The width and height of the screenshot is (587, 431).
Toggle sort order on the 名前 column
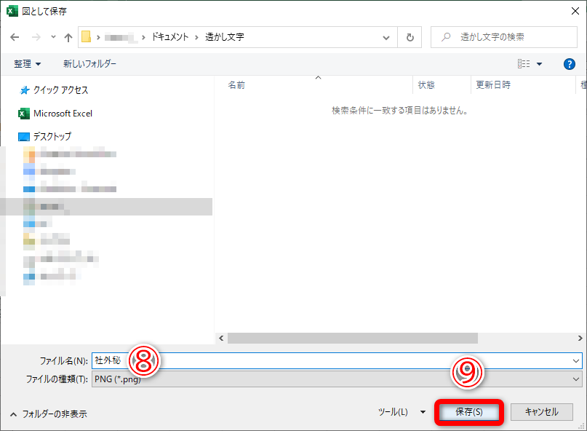236,84
